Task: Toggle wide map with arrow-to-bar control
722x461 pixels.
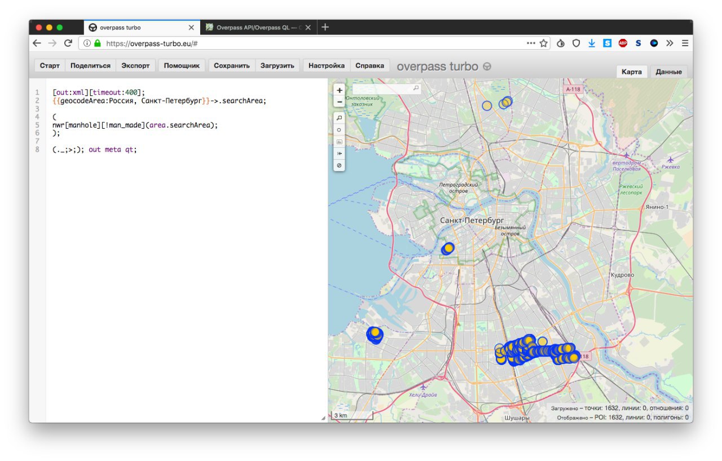Action: pyautogui.click(x=339, y=153)
